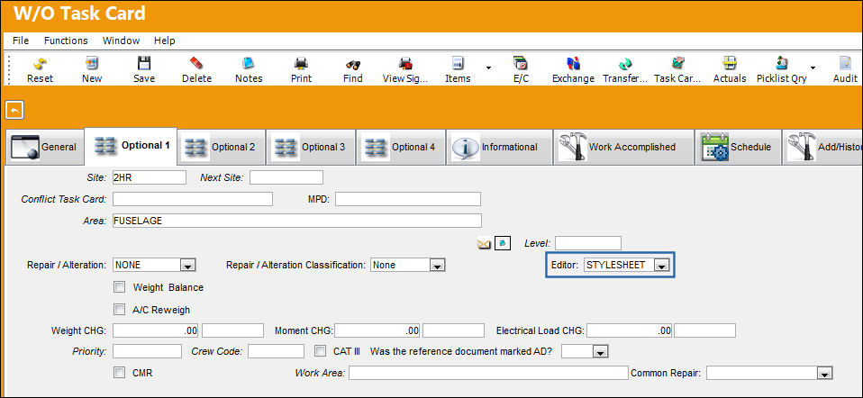This screenshot has width=863, height=398.
Task: Check the CAT III checkbox
Action: click(x=320, y=350)
